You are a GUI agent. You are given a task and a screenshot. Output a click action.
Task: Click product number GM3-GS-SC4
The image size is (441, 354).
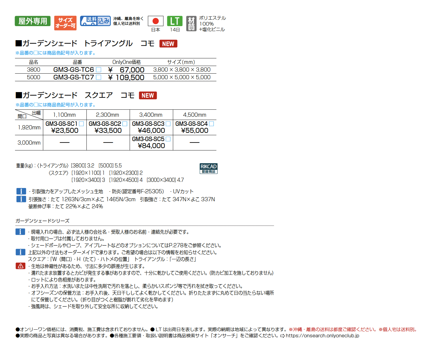[191, 124]
